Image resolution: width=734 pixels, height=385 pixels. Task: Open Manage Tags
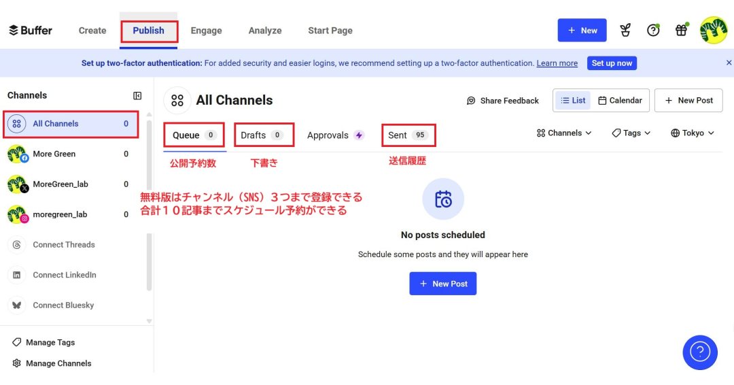[43, 342]
